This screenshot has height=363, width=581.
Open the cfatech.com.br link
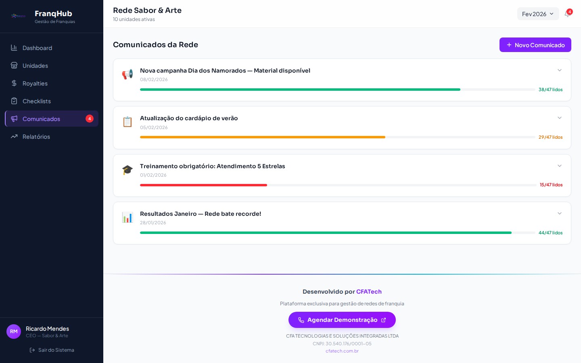[x=342, y=351]
